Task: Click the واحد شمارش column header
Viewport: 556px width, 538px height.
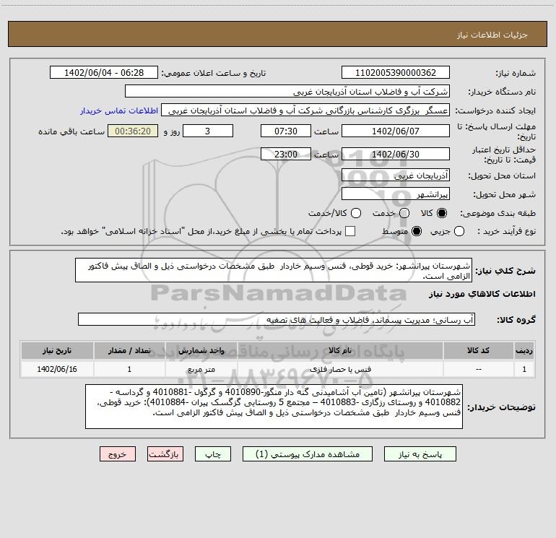Action: point(201,351)
